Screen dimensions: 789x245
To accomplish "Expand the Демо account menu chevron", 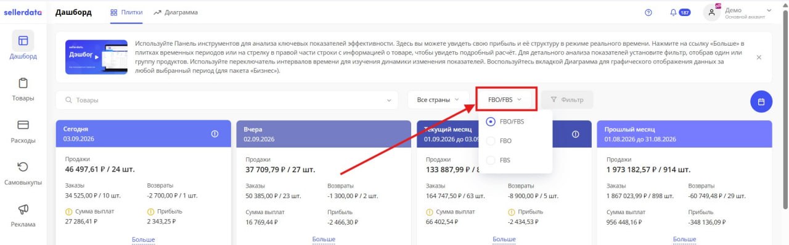I will [769, 10].
